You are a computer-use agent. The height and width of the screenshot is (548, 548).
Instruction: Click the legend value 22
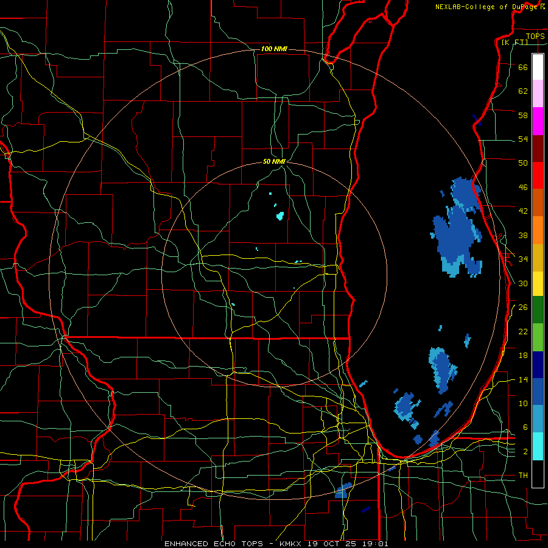click(x=523, y=332)
